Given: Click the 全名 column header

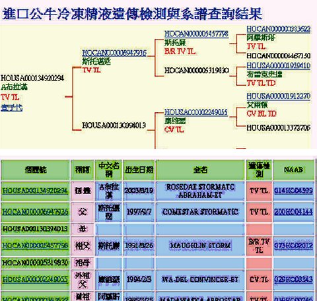Looking at the screenshot, I should 200,170.
